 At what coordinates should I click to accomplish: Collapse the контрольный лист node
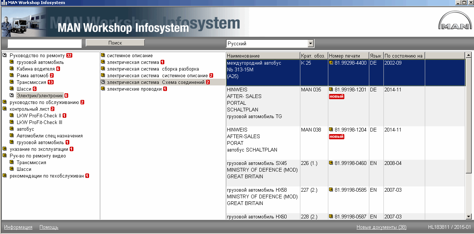[4, 109]
